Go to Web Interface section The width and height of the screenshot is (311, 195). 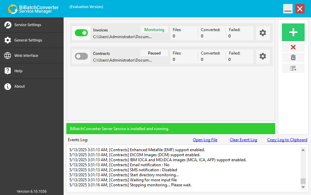point(32,56)
